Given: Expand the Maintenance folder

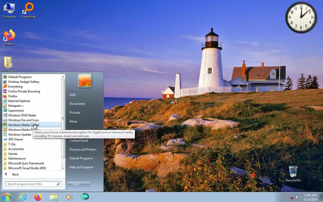Looking at the screenshot, I should pyautogui.click(x=32, y=159).
